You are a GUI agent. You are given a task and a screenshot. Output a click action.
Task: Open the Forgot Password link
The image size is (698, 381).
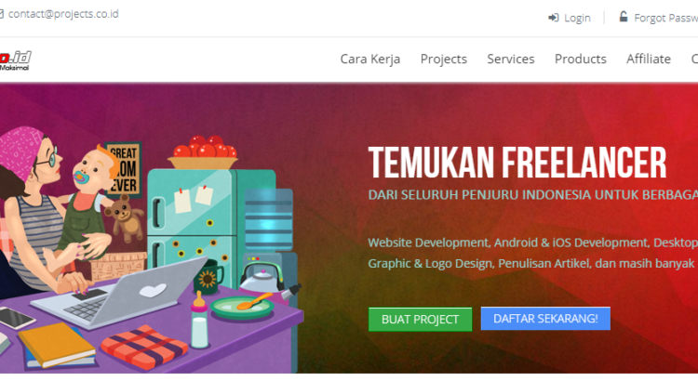(x=666, y=19)
